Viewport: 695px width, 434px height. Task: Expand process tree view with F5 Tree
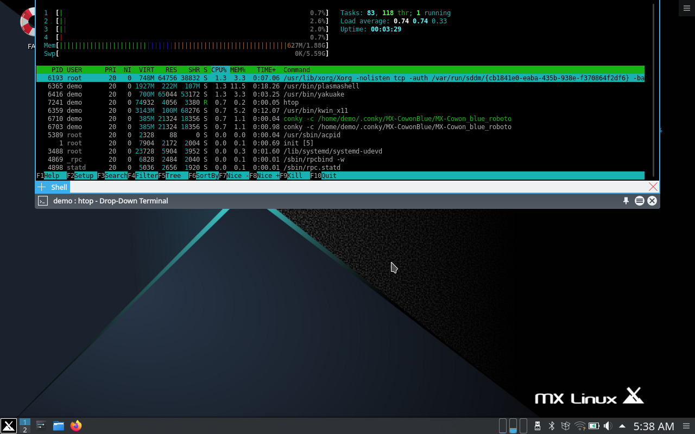coord(173,175)
